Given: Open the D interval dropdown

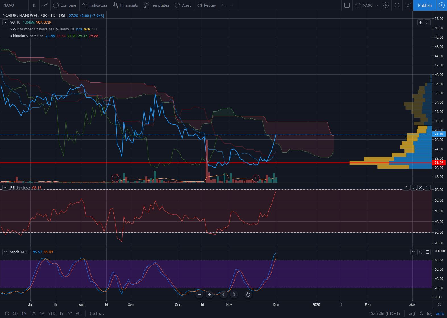Looking at the screenshot, I should (34, 5).
